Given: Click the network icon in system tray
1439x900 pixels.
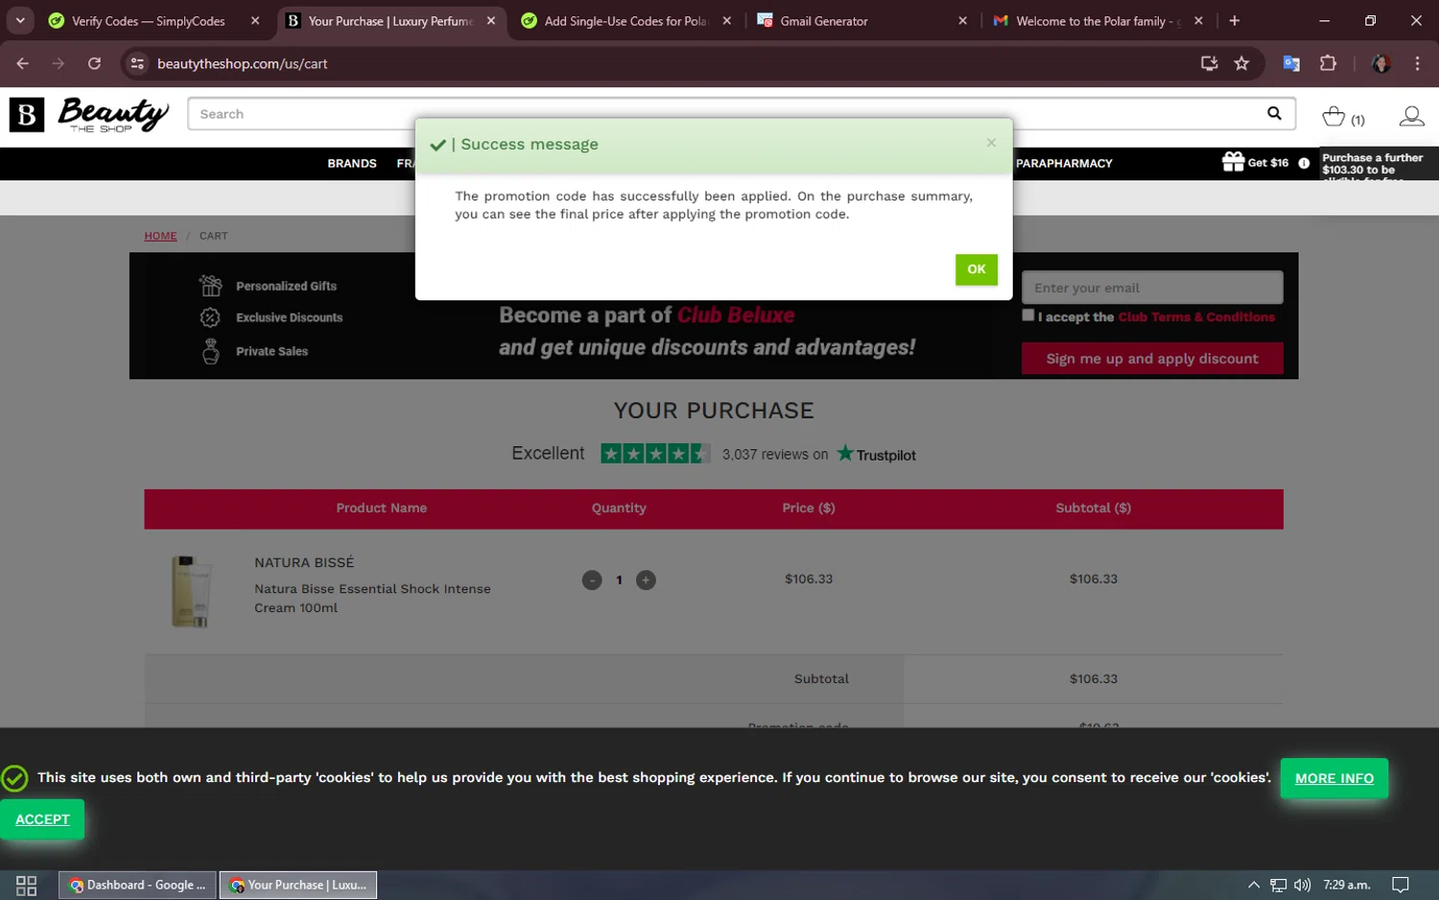Looking at the screenshot, I should [1278, 885].
